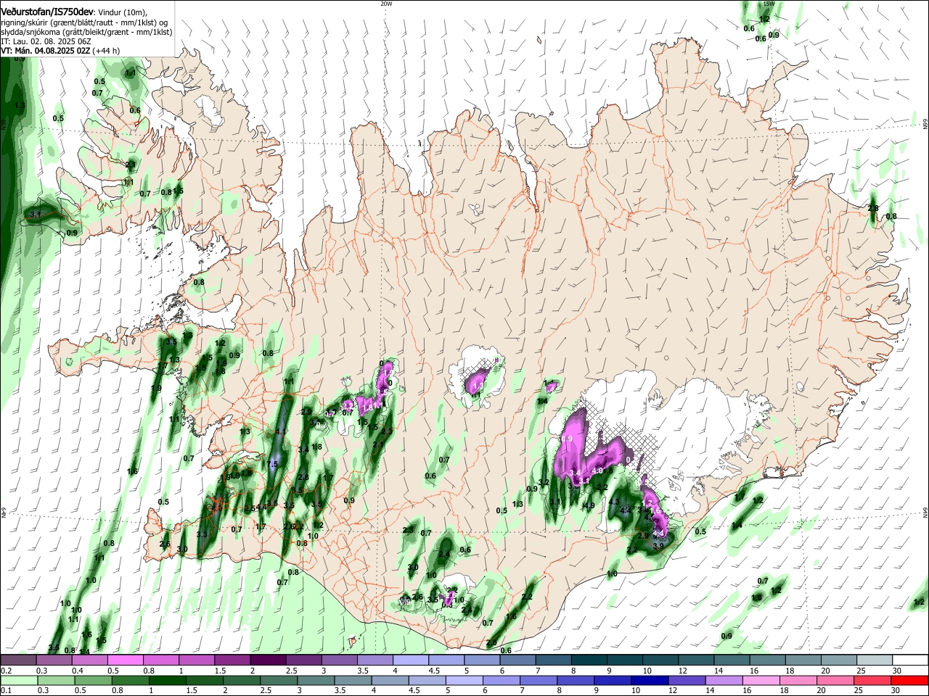Screen dimensions: 929x696
Task: Click the 2.0 precipitation value on the map
Action: click(491, 643)
